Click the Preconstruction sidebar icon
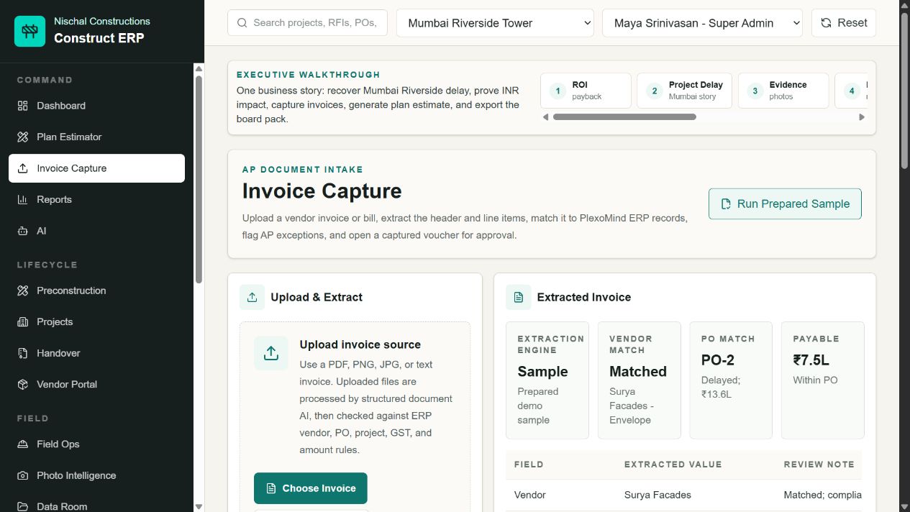 pos(22,291)
